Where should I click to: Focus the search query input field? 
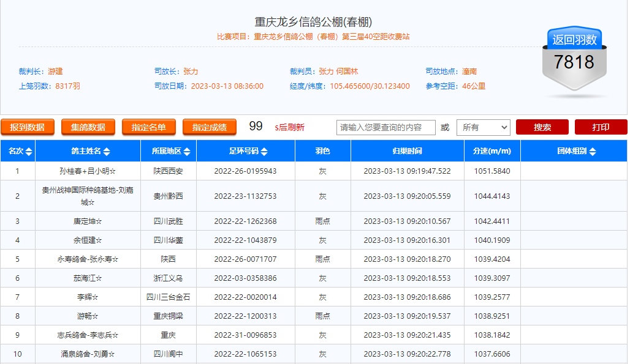pyautogui.click(x=385, y=127)
